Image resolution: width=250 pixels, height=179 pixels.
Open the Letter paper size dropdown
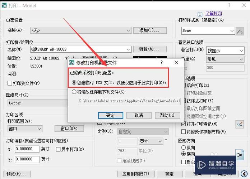[38, 103]
